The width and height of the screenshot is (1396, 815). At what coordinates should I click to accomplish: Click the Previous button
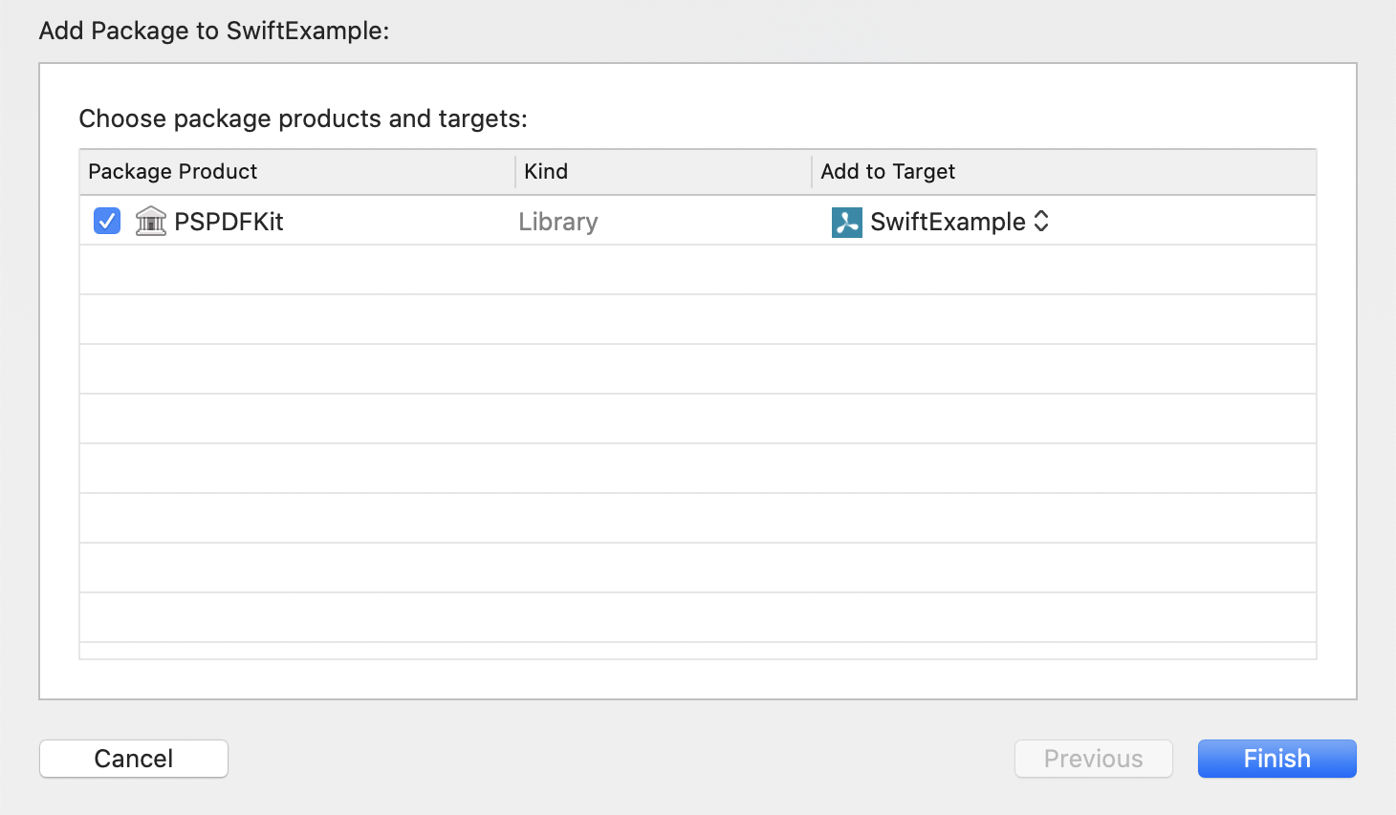point(1093,758)
